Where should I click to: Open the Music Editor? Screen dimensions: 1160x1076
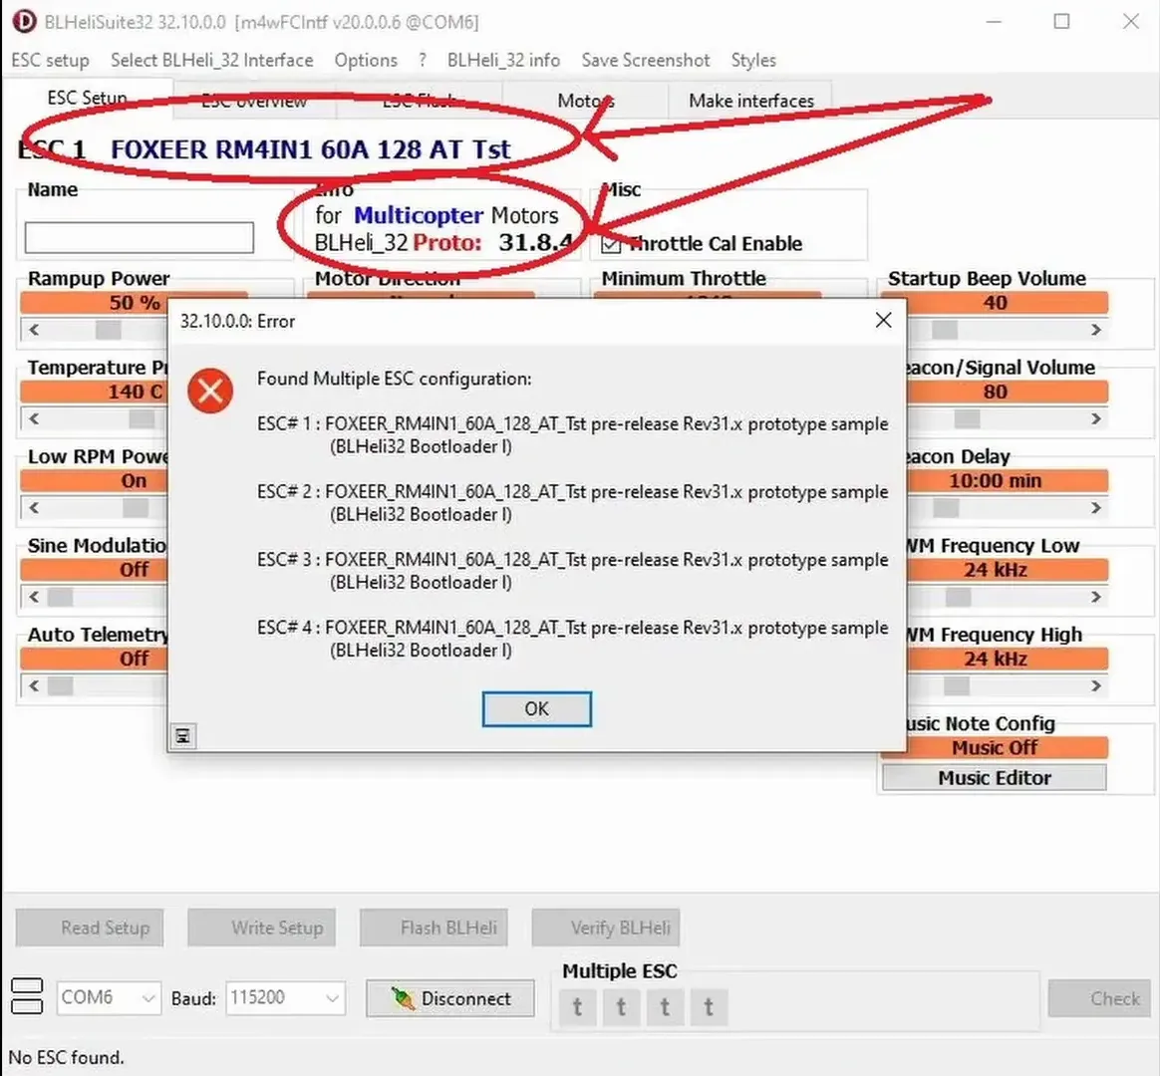point(995,778)
